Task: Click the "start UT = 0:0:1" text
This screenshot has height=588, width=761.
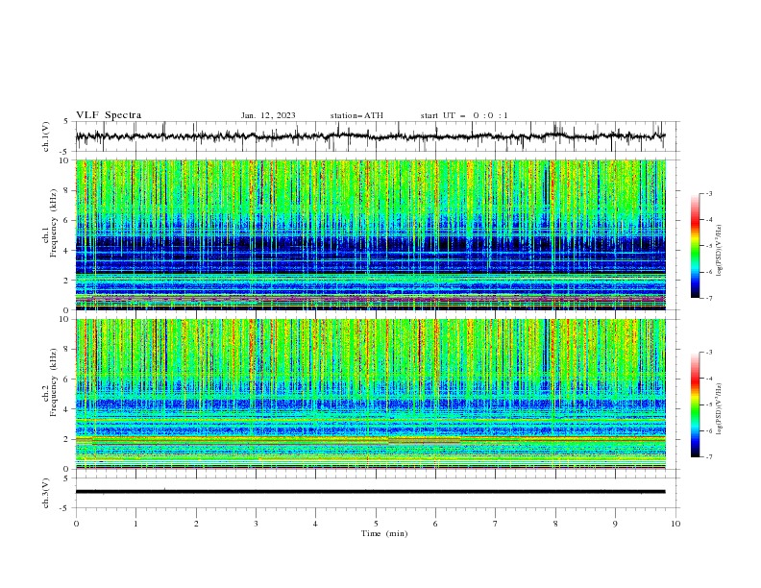Action: (x=464, y=115)
